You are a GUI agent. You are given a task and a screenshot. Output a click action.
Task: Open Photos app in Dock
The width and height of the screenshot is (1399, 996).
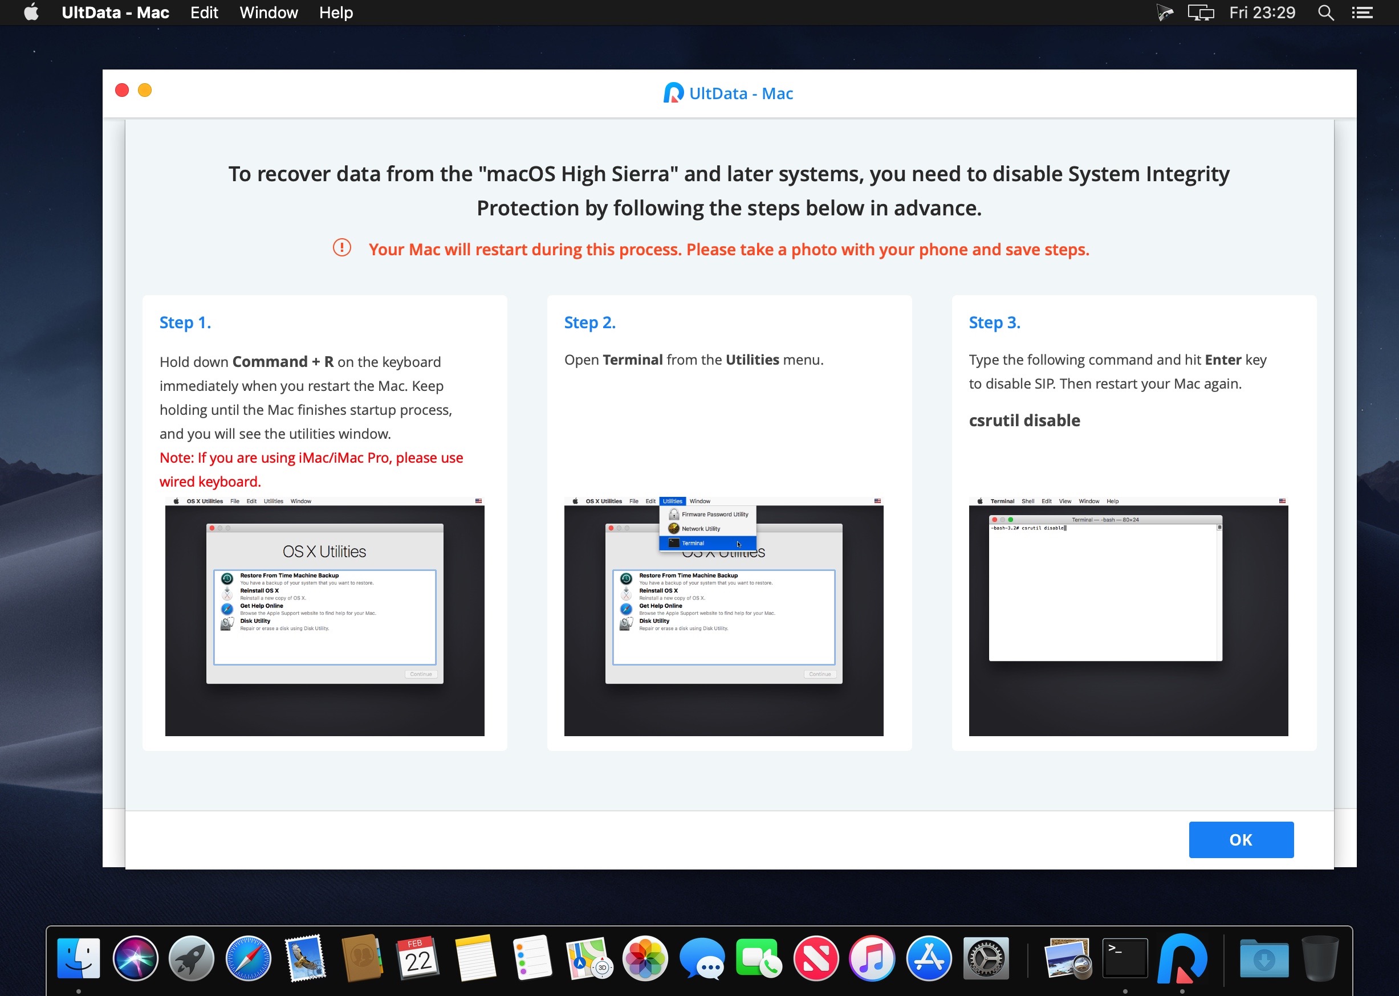click(644, 957)
